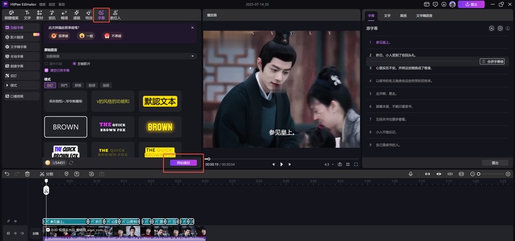The height and width of the screenshot is (241, 515).
Task: Open the 4:3 aspect ratio dropdown
Action: tap(329, 165)
